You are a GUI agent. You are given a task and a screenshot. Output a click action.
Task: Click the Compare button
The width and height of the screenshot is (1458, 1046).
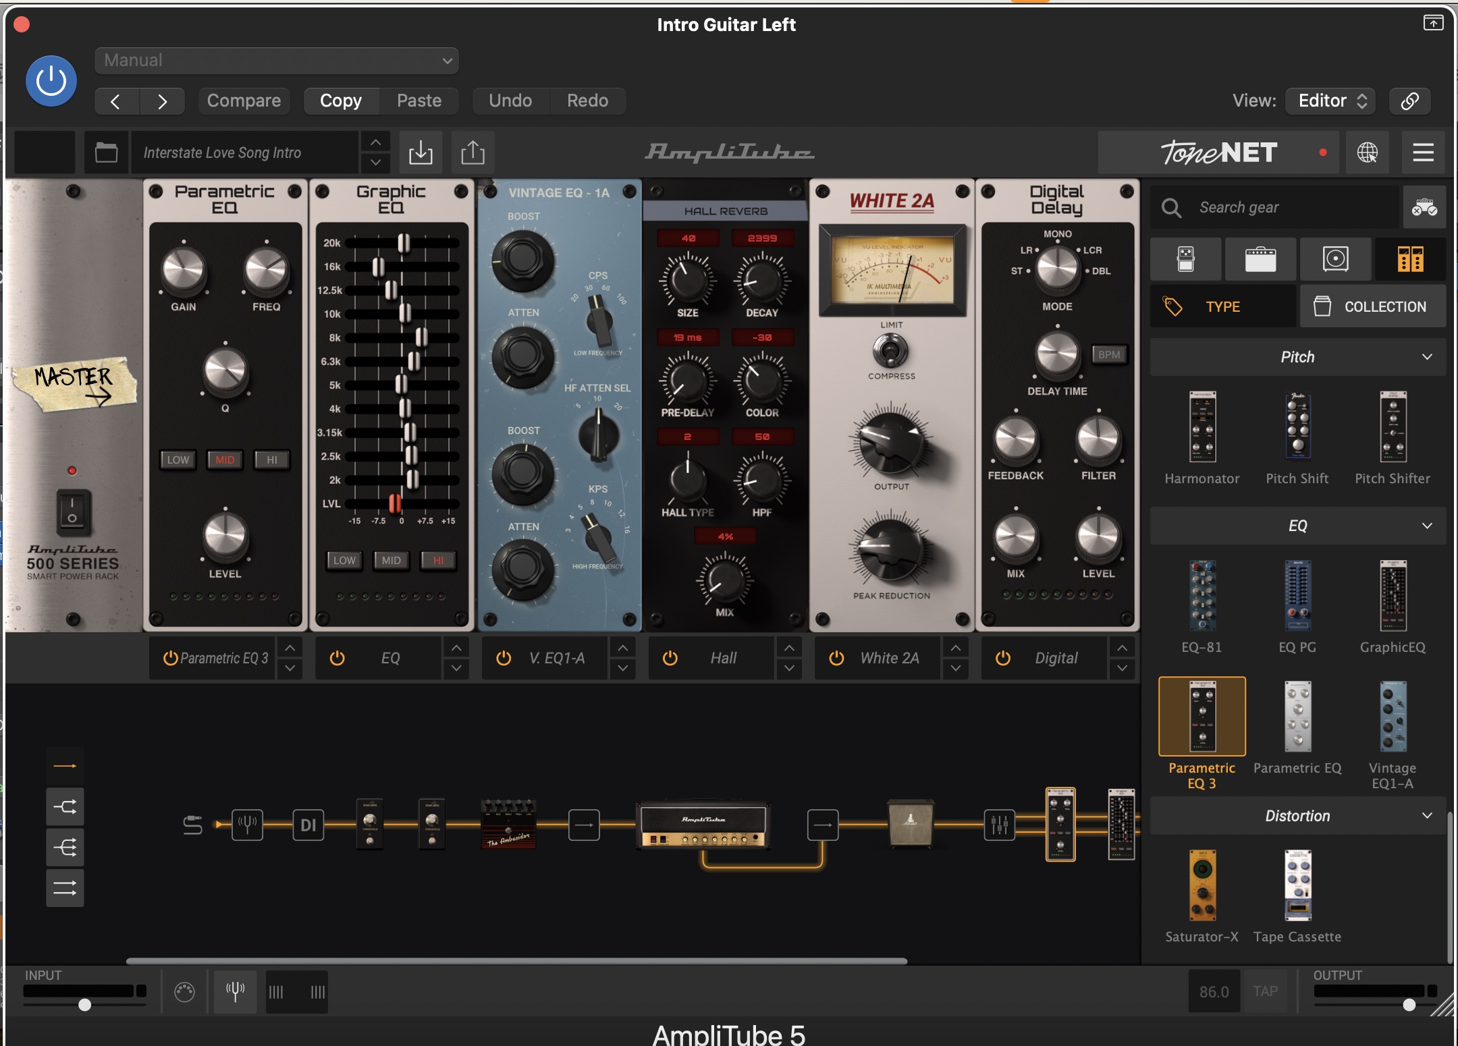[x=244, y=101]
